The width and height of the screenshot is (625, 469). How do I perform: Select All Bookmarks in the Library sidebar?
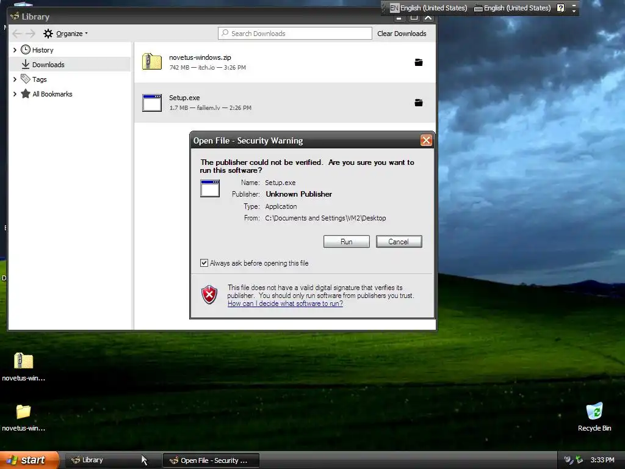(52, 94)
